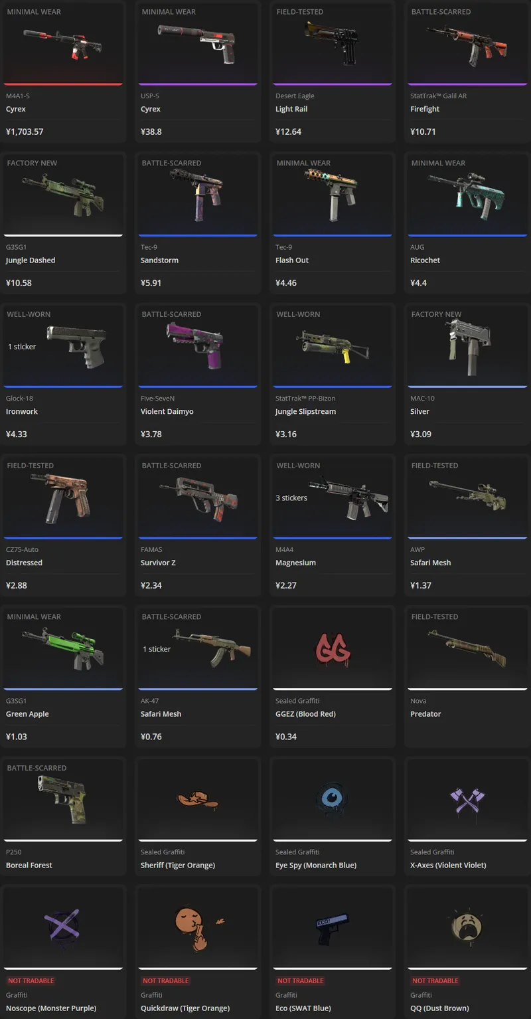The image size is (531, 1019).
Task: Click the Quickdraw Tiger Orange graffiti icon
Action: click(198, 926)
